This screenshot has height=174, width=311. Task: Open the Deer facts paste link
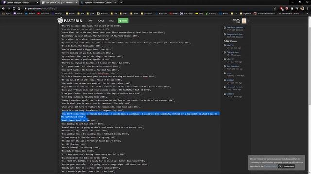[x=235, y=28]
